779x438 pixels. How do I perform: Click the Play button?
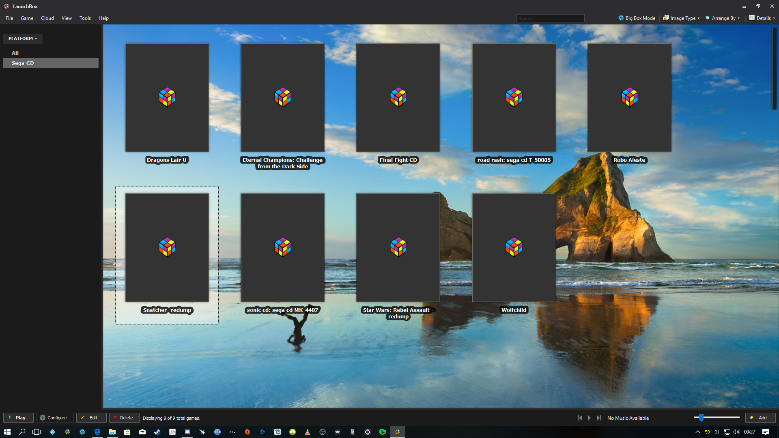[x=18, y=418]
